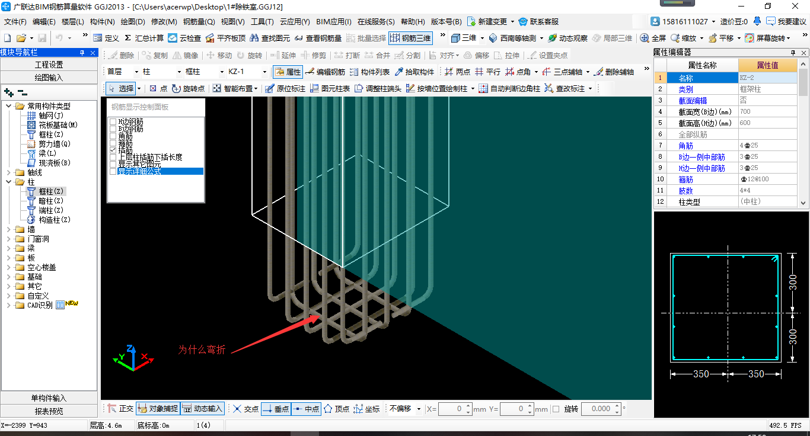
Task: Click 调整柱端头 (adjust column end) tool
Action: click(378, 88)
